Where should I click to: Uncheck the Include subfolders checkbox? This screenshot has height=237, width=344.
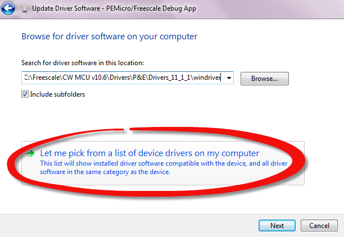point(25,94)
